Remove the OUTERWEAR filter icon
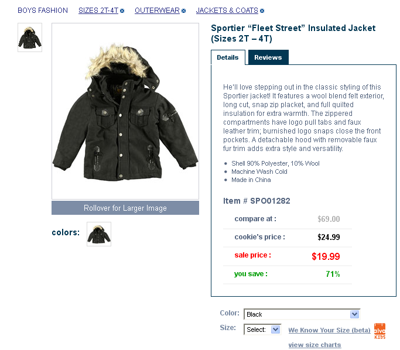 [x=184, y=11]
